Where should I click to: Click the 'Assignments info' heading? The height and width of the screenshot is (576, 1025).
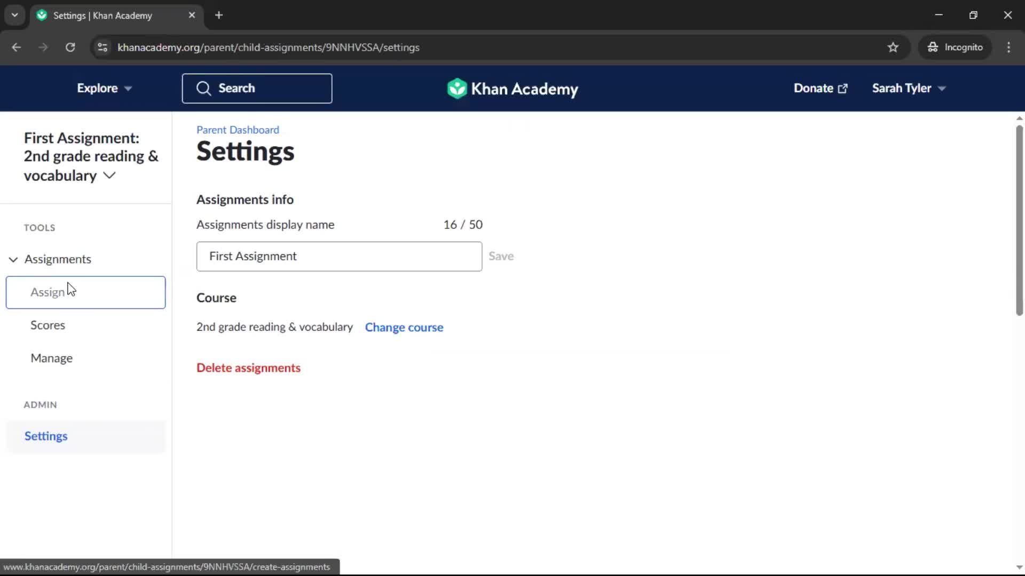(x=245, y=199)
